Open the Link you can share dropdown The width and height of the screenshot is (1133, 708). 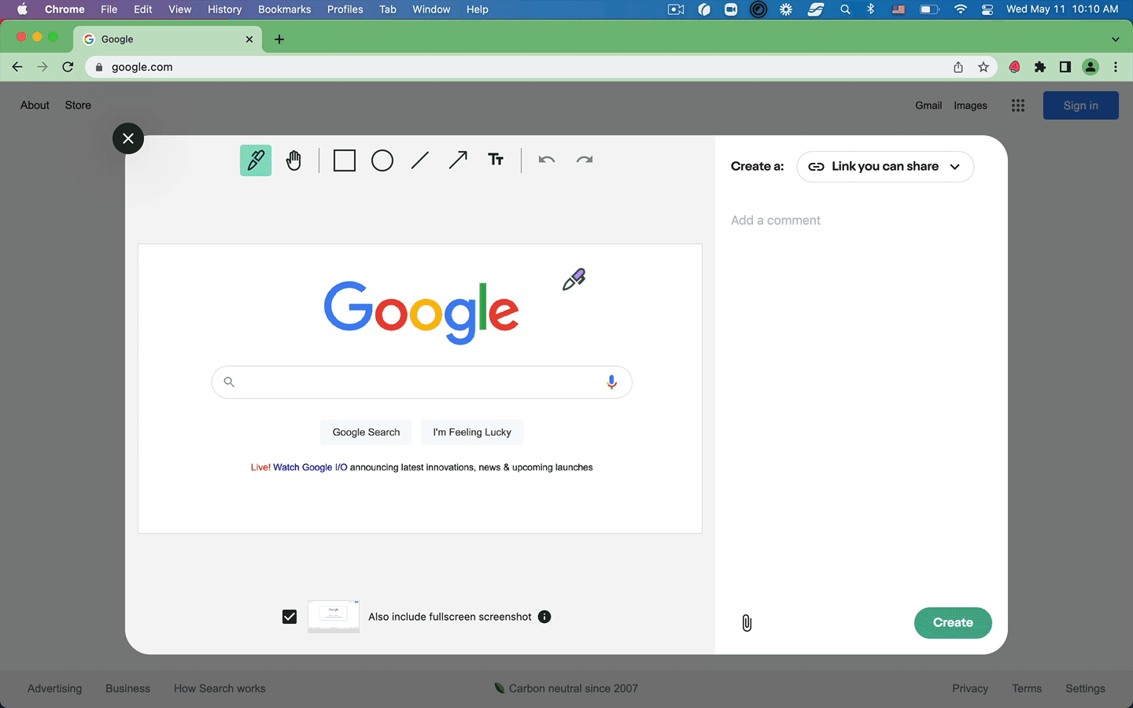[x=885, y=166]
